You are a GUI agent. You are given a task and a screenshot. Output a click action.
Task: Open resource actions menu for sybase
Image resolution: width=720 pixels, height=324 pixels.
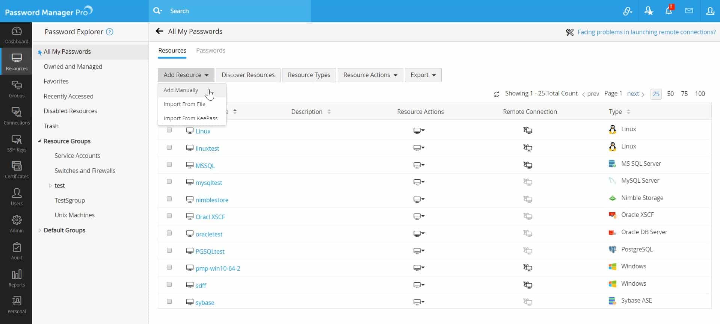click(x=419, y=302)
